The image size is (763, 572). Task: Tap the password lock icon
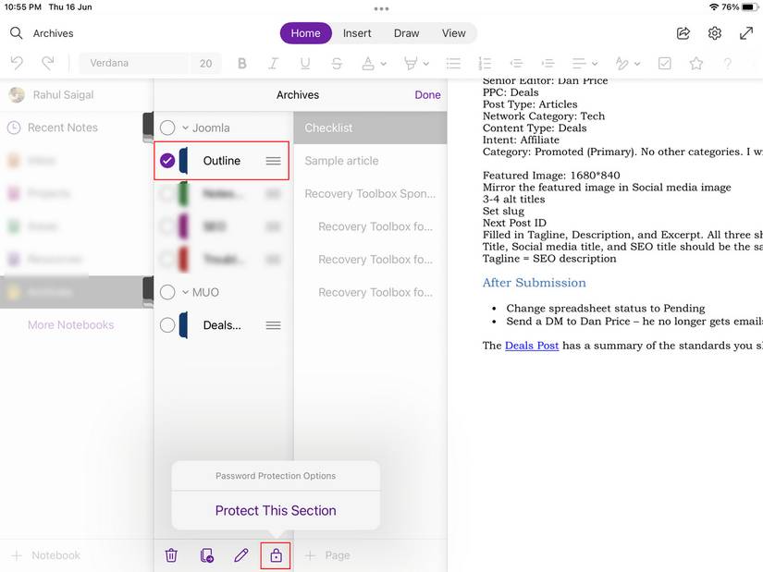(275, 555)
